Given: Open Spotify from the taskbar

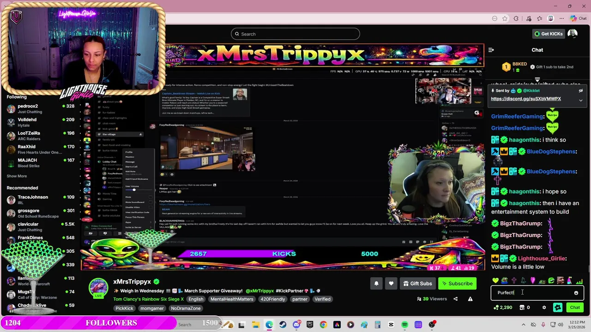Looking at the screenshot, I should [404, 325].
